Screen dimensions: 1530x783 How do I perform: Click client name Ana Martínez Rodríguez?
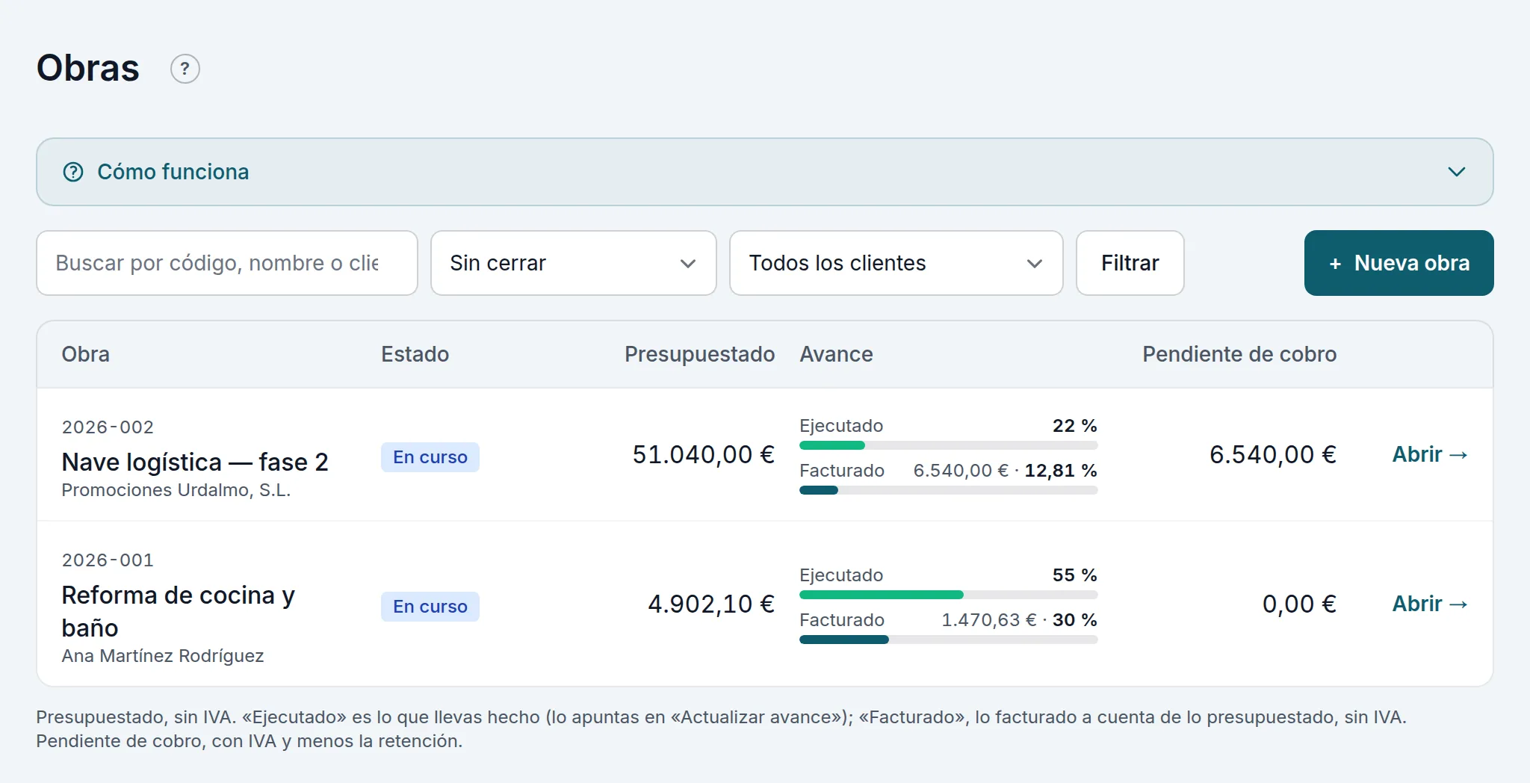(162, 656)
